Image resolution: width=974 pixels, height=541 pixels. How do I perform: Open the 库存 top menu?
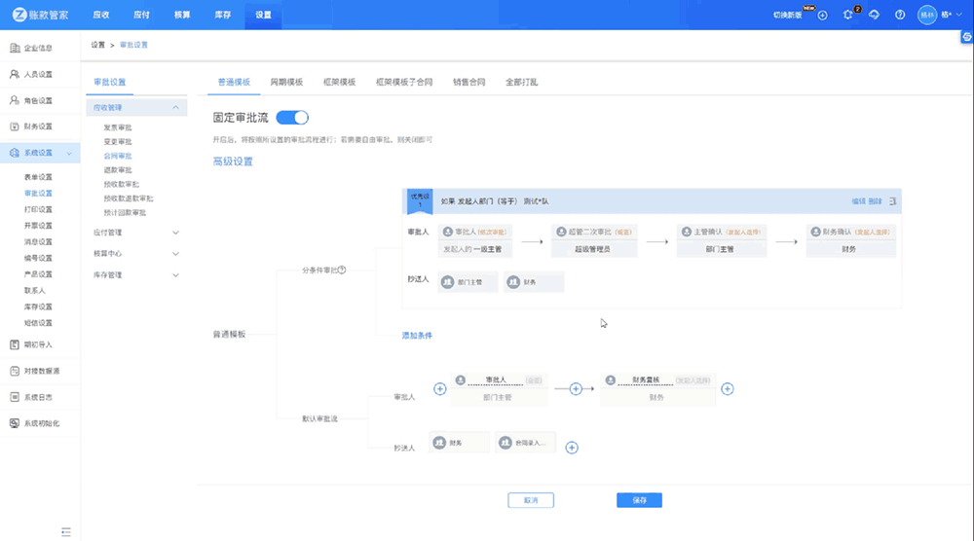[x=222, y=15]
